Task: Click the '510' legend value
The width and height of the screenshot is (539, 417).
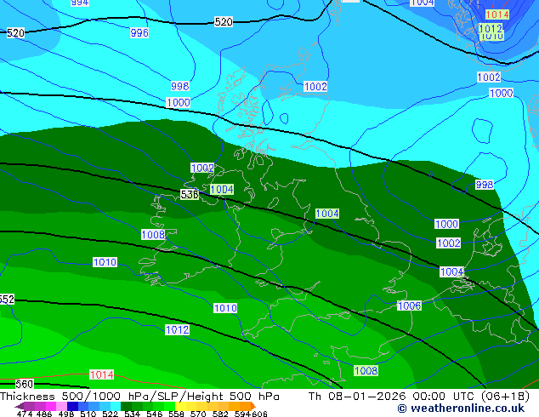Action: (88, 414)
